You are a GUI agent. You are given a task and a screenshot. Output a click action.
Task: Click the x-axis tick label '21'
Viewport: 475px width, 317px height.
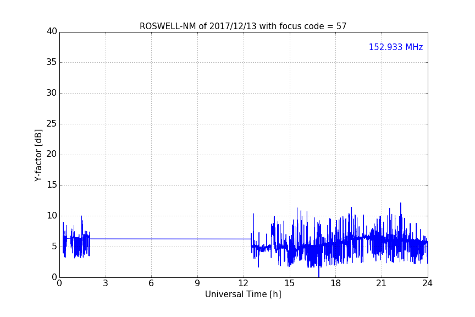click(x=382, y=283)
